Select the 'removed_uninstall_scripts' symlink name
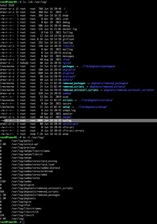 click(x=80, y=90)
